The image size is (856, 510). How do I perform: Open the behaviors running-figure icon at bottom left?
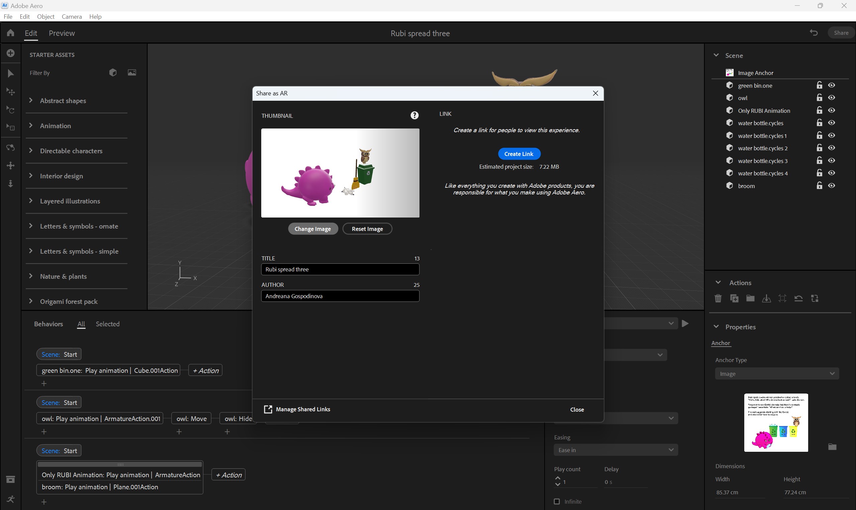11,499
